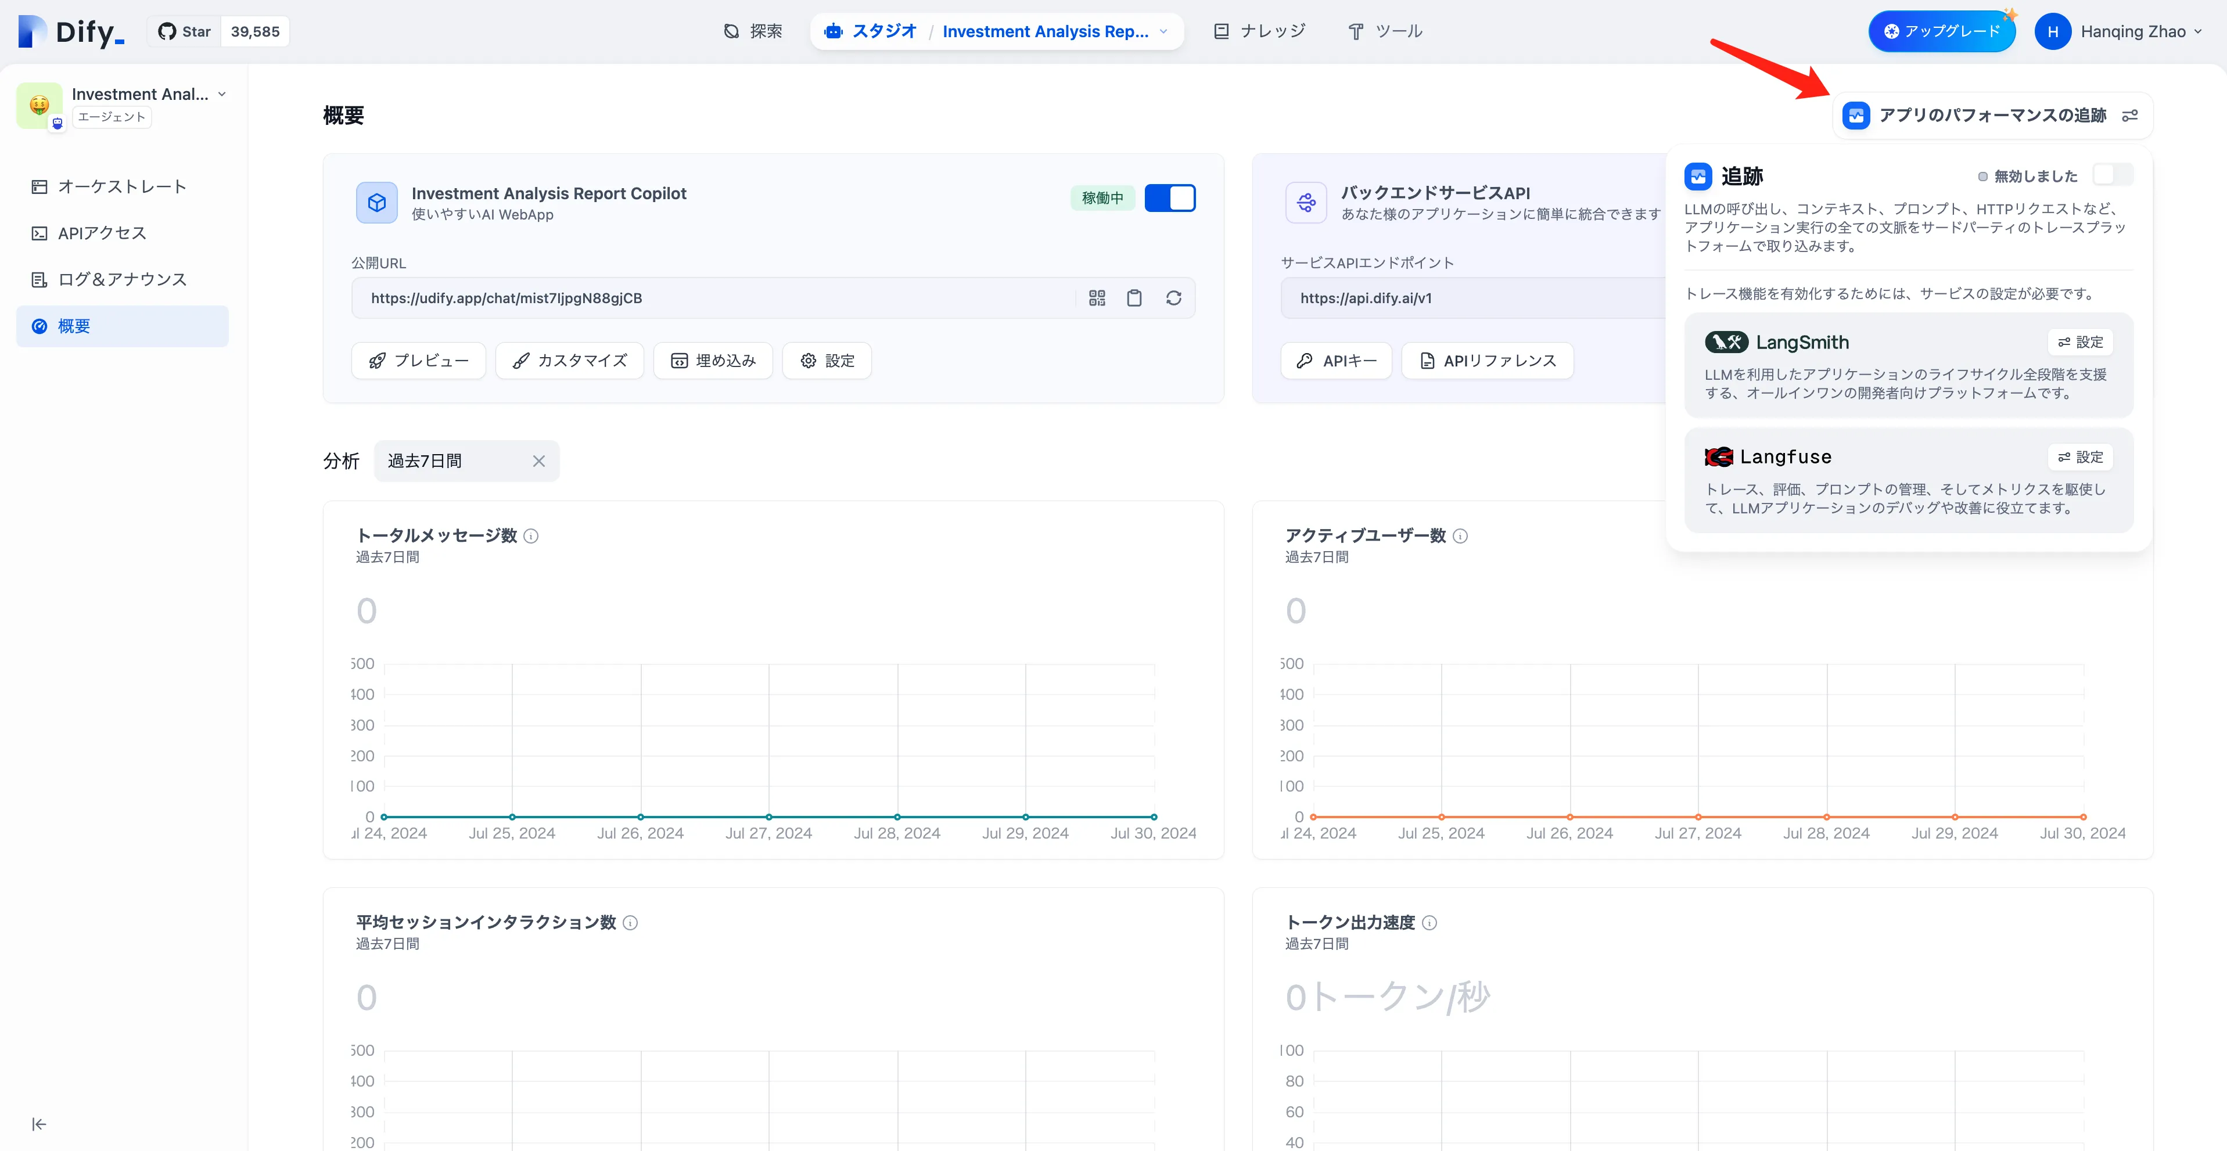
Task: Click the LangSmith 設定 button
Action: pyautogui.click(x=2080, y=342)
